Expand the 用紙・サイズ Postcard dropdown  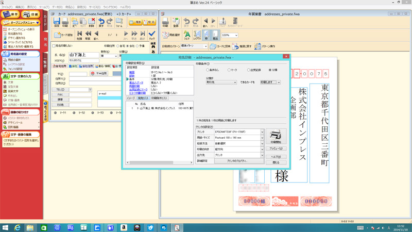pyautogui.click(x=262, y=138)
